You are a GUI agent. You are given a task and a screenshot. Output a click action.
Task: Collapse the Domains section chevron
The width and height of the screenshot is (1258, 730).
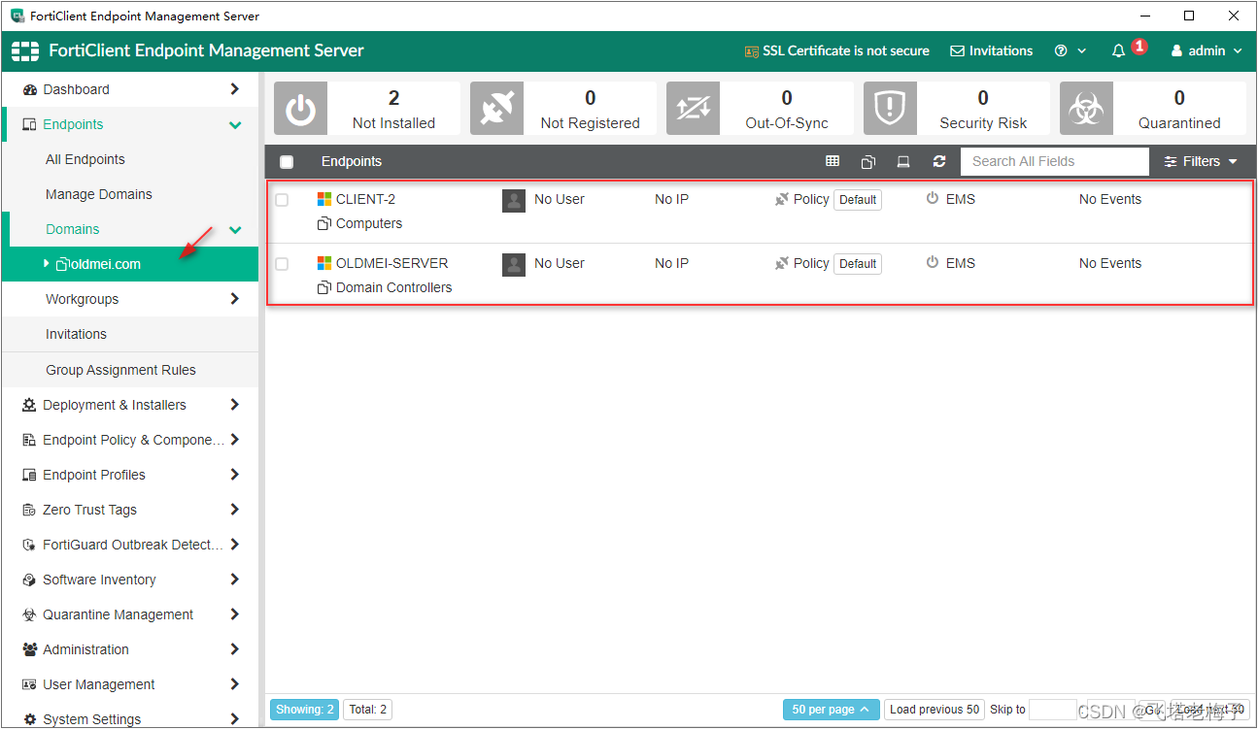(x=235, y=229)
